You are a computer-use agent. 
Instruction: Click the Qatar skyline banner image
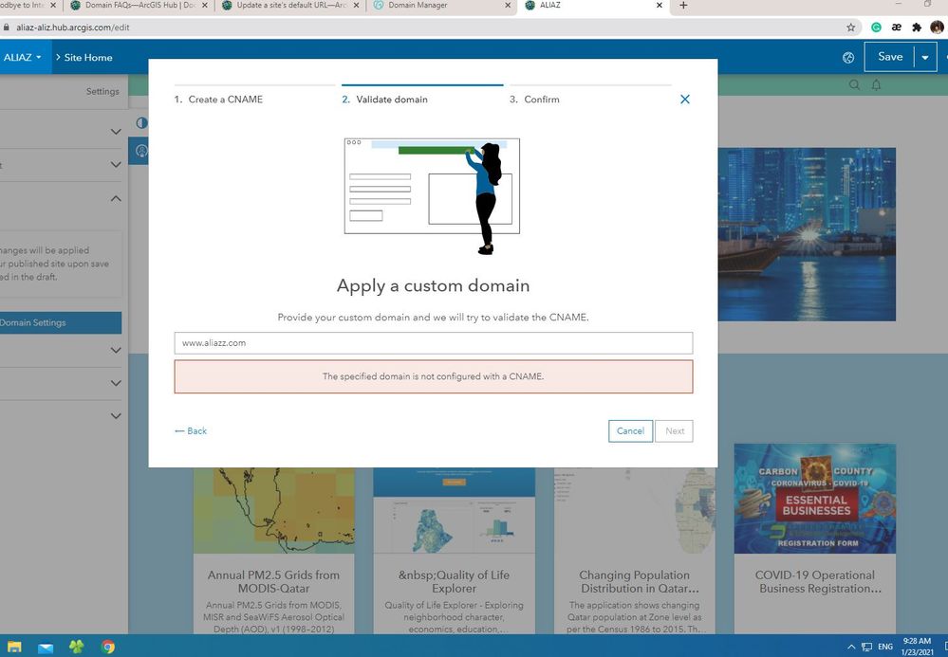coord(807,234)
